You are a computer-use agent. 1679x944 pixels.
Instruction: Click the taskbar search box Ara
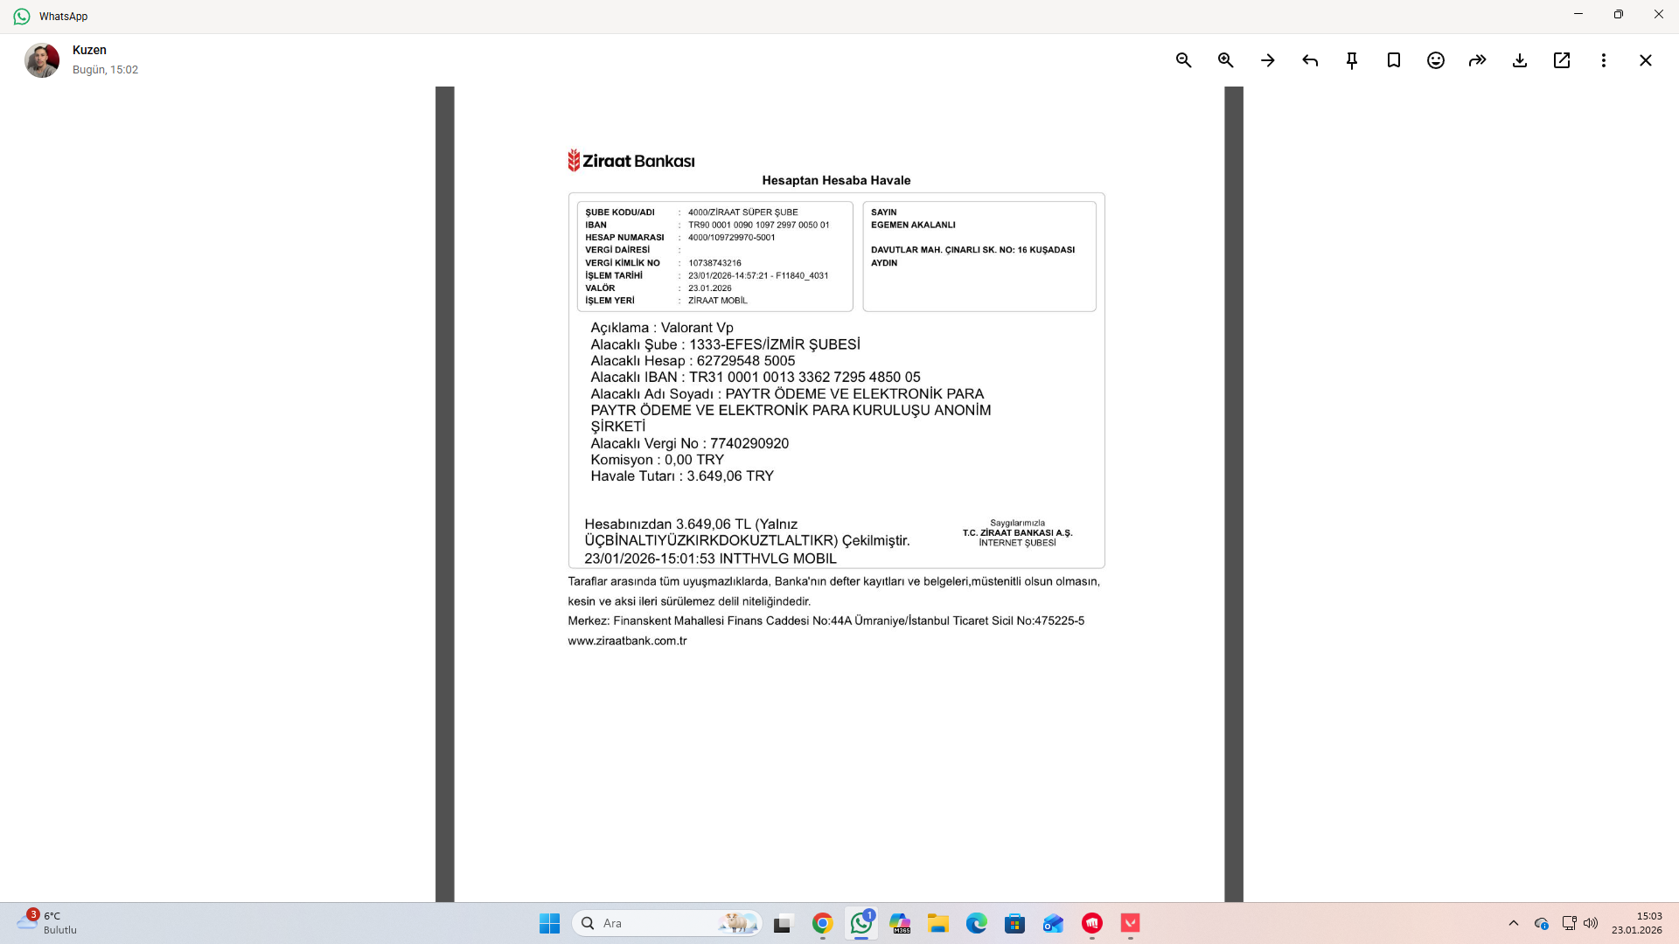667,923
